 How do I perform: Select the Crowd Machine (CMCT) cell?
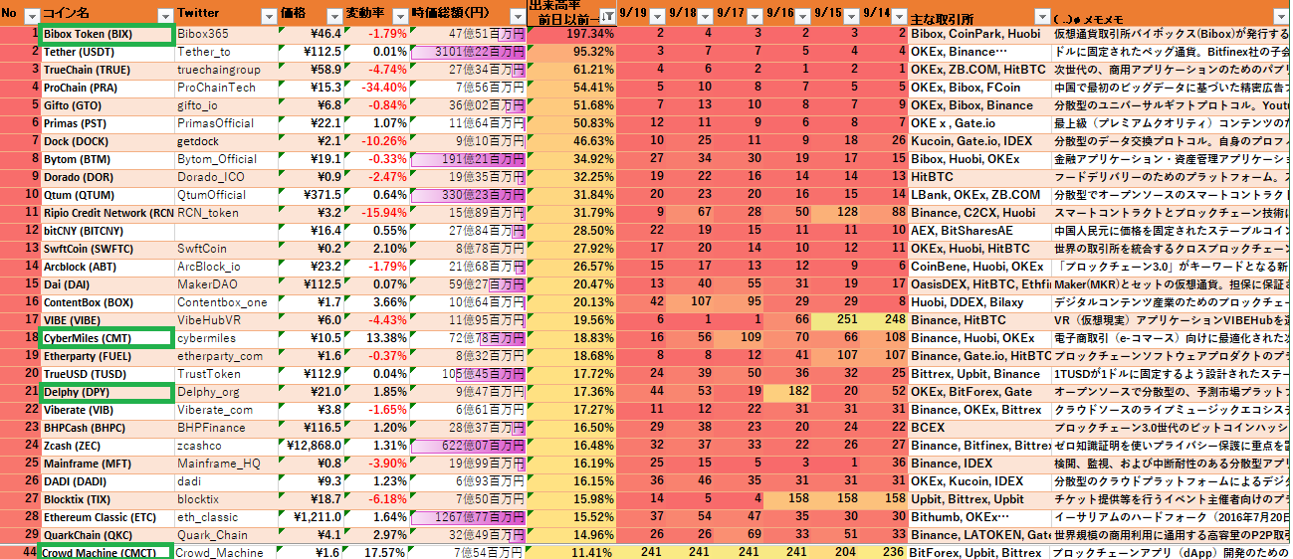point(105,552)
